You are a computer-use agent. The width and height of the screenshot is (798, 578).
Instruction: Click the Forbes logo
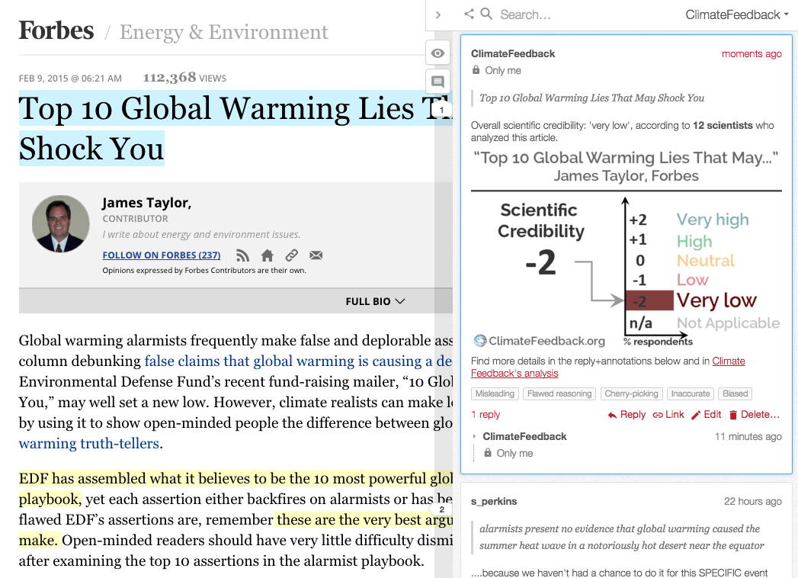56,30
